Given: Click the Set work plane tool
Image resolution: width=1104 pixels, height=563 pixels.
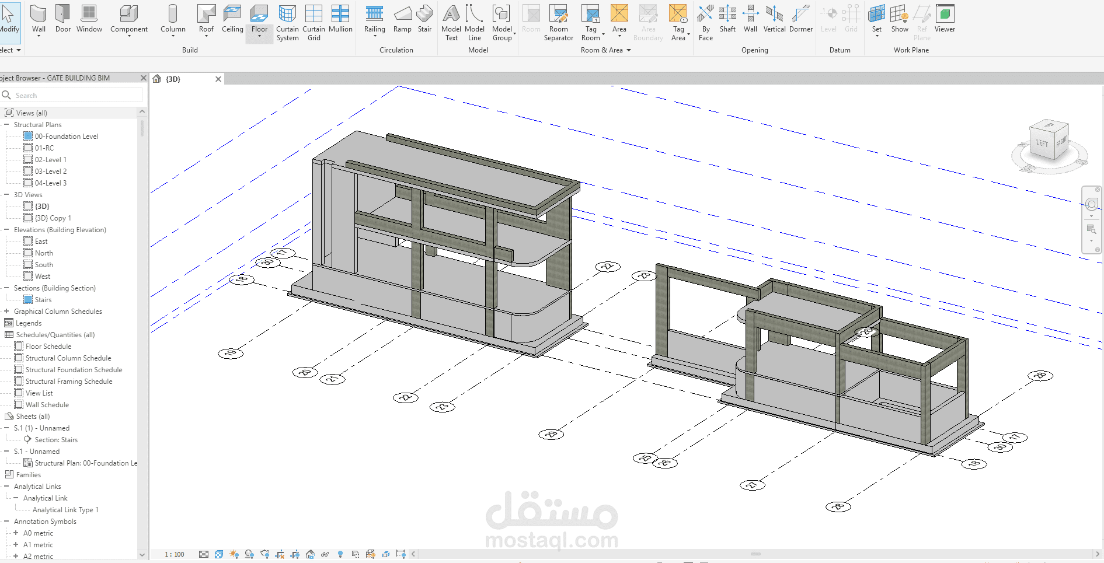Looking at the screenshot, I should tap(877, 20).
